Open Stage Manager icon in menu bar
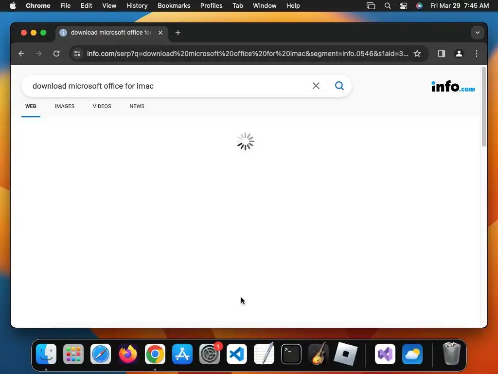Screen dimensions: 498x374 [371, 6]
